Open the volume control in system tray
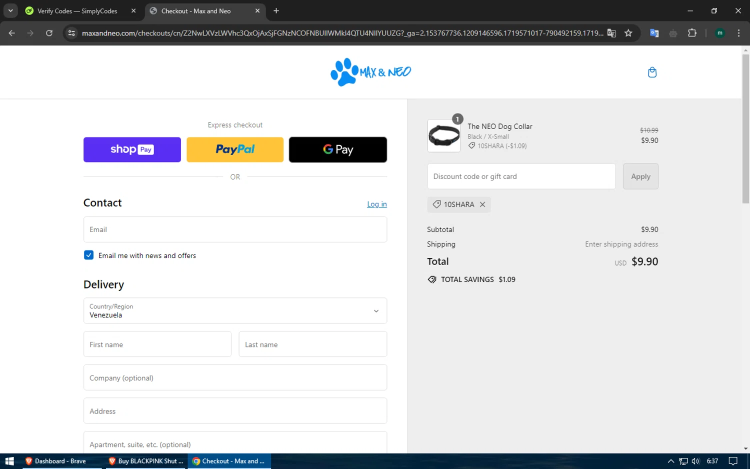The height and width of the screenshot is (469, 750). click(696, 461)
